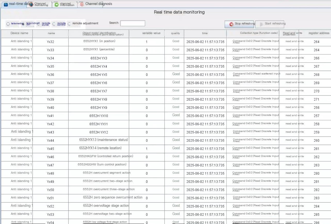
Task: Select the 6552H YX4 description cell
Action: click(x=99, y=67)
